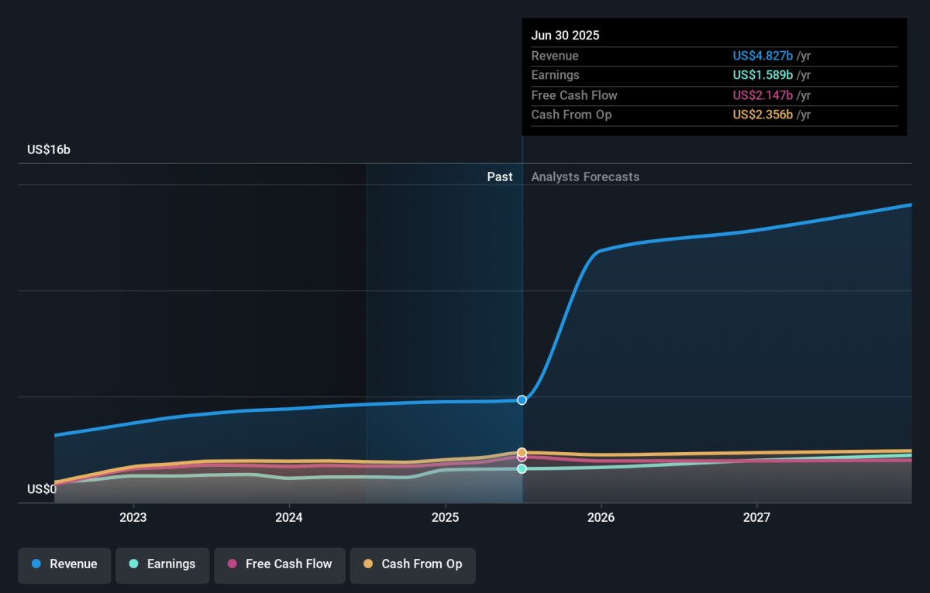Toggle the Cash From Op legend button
Screen dimensions: 930x593
click(x=412, y=564)
